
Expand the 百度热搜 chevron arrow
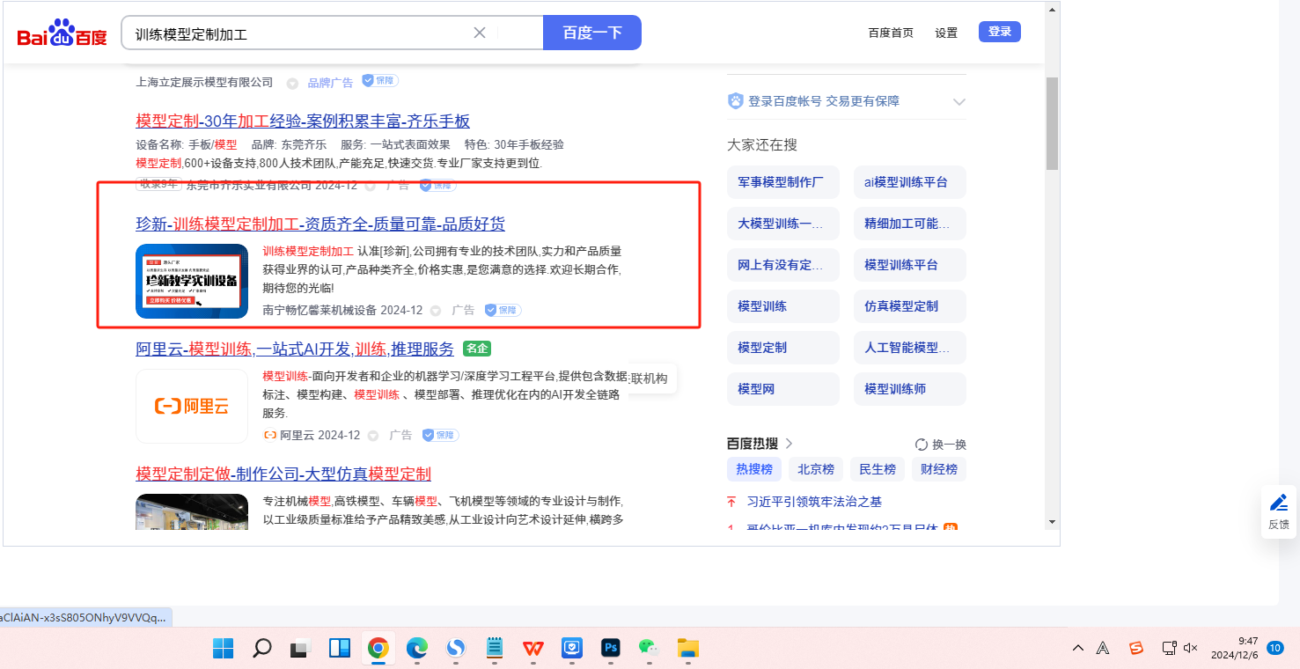click(x=790, y=444)
